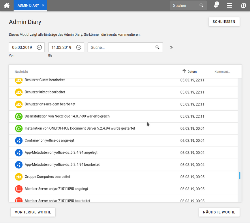
Task: Close the Admin Diary tab
Action: tap(43, 5)
